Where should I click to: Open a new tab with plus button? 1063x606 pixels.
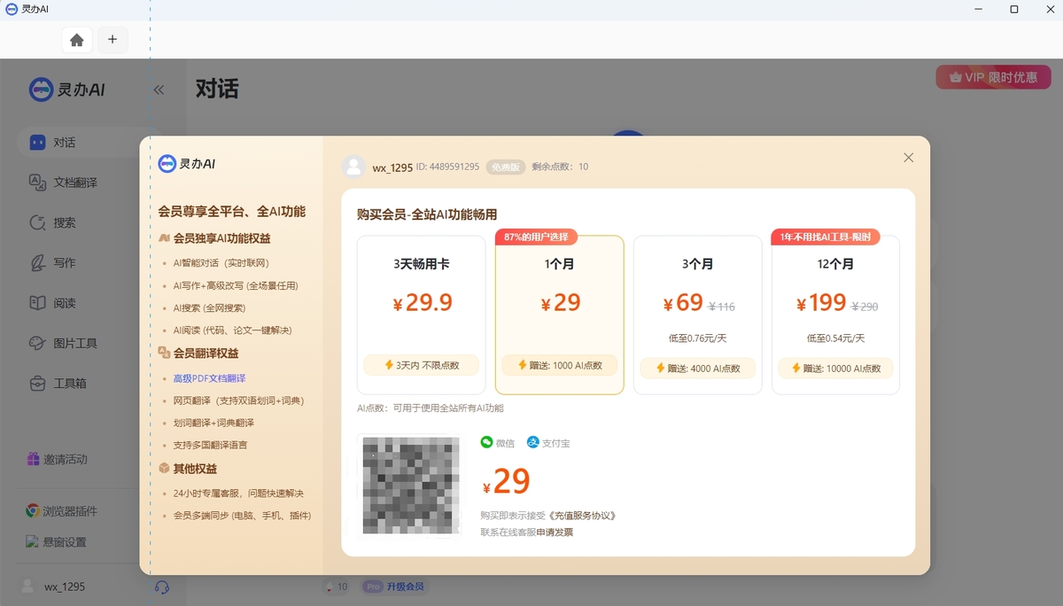113,40
